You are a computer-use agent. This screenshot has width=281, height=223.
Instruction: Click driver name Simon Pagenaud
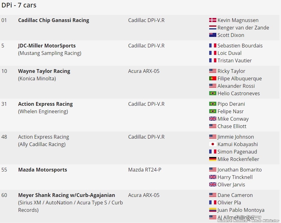[237, 152]
